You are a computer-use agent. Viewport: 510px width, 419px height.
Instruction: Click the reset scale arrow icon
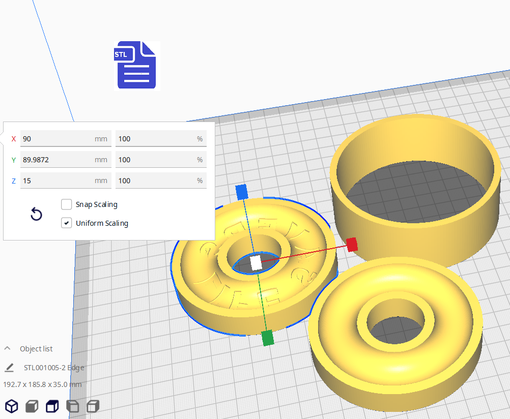tap(36, 214)
